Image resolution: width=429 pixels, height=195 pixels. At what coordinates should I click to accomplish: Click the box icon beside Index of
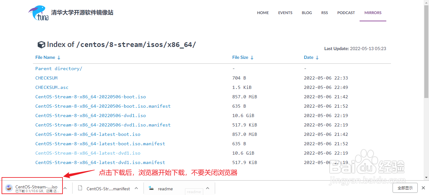(41, 45)
